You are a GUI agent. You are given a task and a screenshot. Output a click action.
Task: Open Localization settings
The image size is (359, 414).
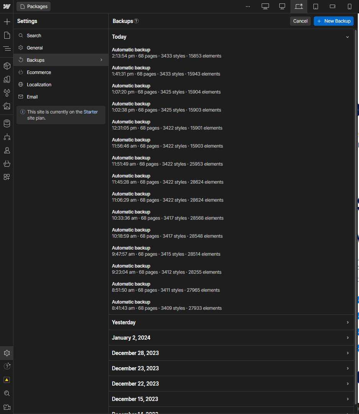point(61,84)
